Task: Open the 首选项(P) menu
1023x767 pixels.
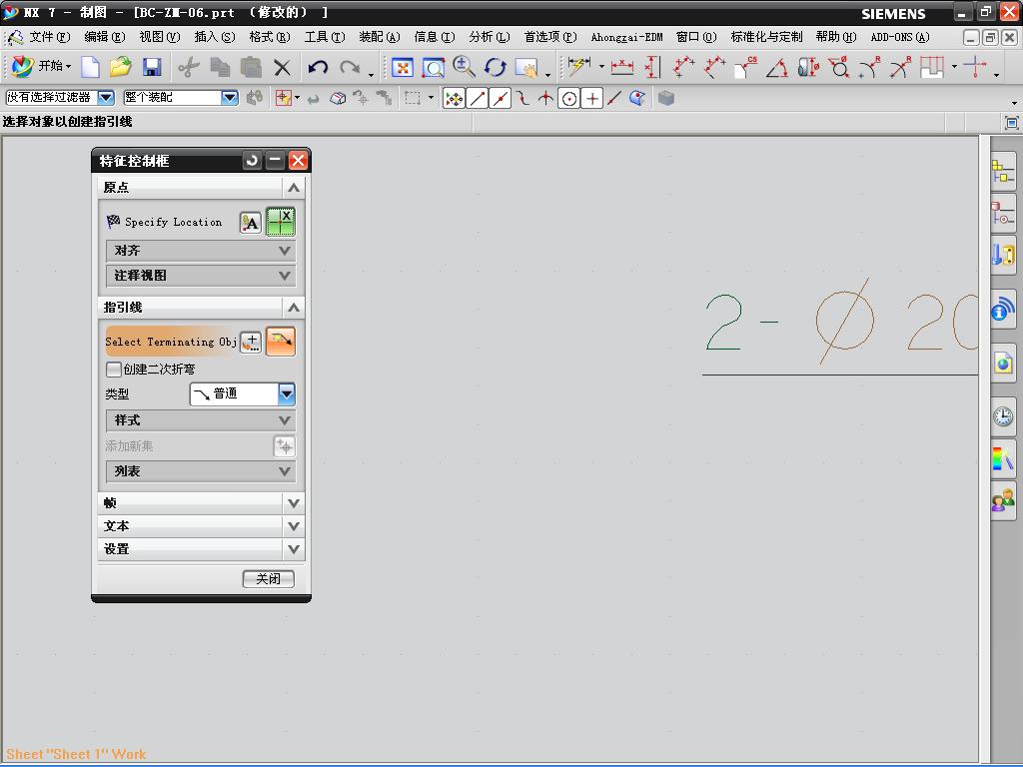Action: (550, 37)
